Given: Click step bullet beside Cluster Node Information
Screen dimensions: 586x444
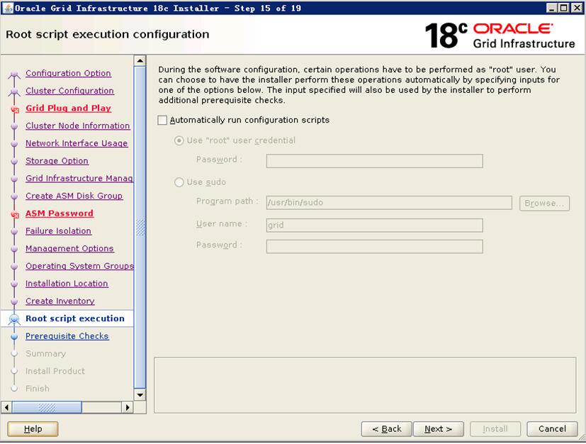Looking at the screenshot, I should [x=14, y=126].
